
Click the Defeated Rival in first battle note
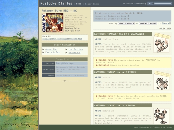click(117, 65)
